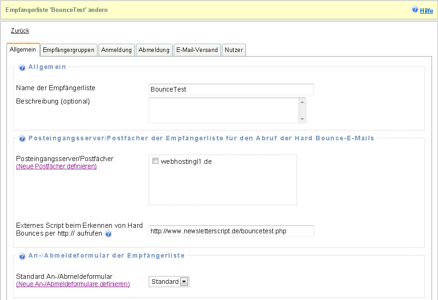This screenshot has width=438, height=300.
Task: Open the Standard form dropdown
Action: (184, 282)
